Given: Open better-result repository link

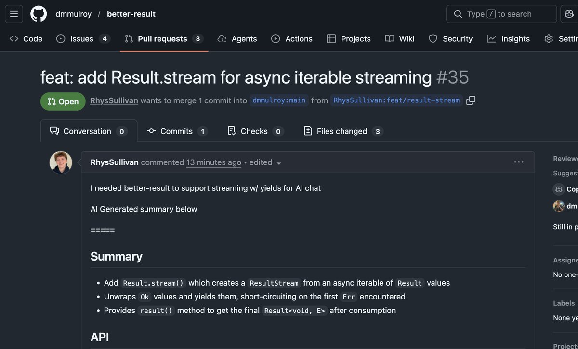Looking at the screenshot, I should 131,14.
